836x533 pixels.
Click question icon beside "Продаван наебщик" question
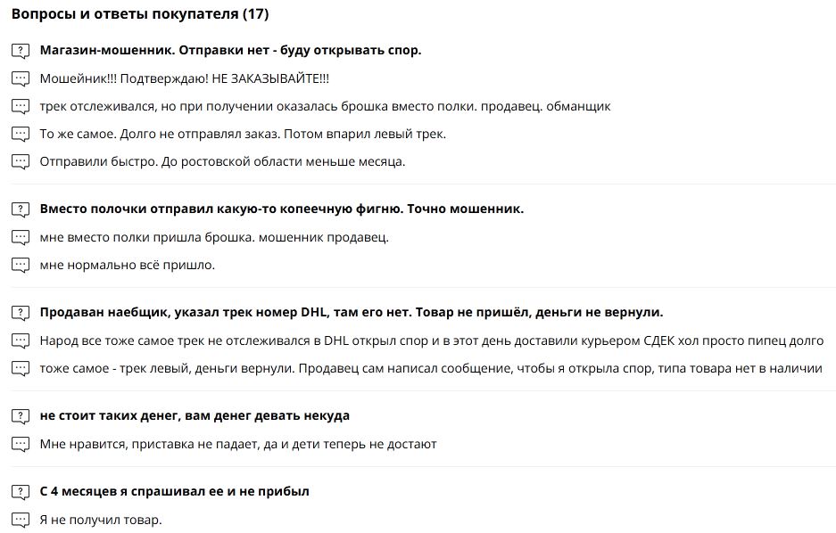21,313
